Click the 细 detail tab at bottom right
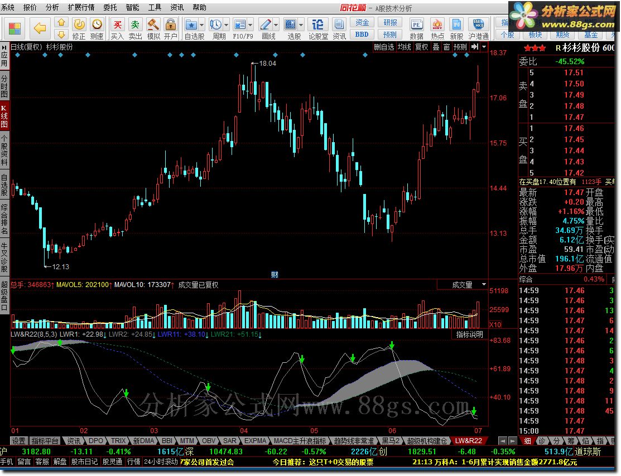This screenshot has width=621, height=476. [528, 441]
